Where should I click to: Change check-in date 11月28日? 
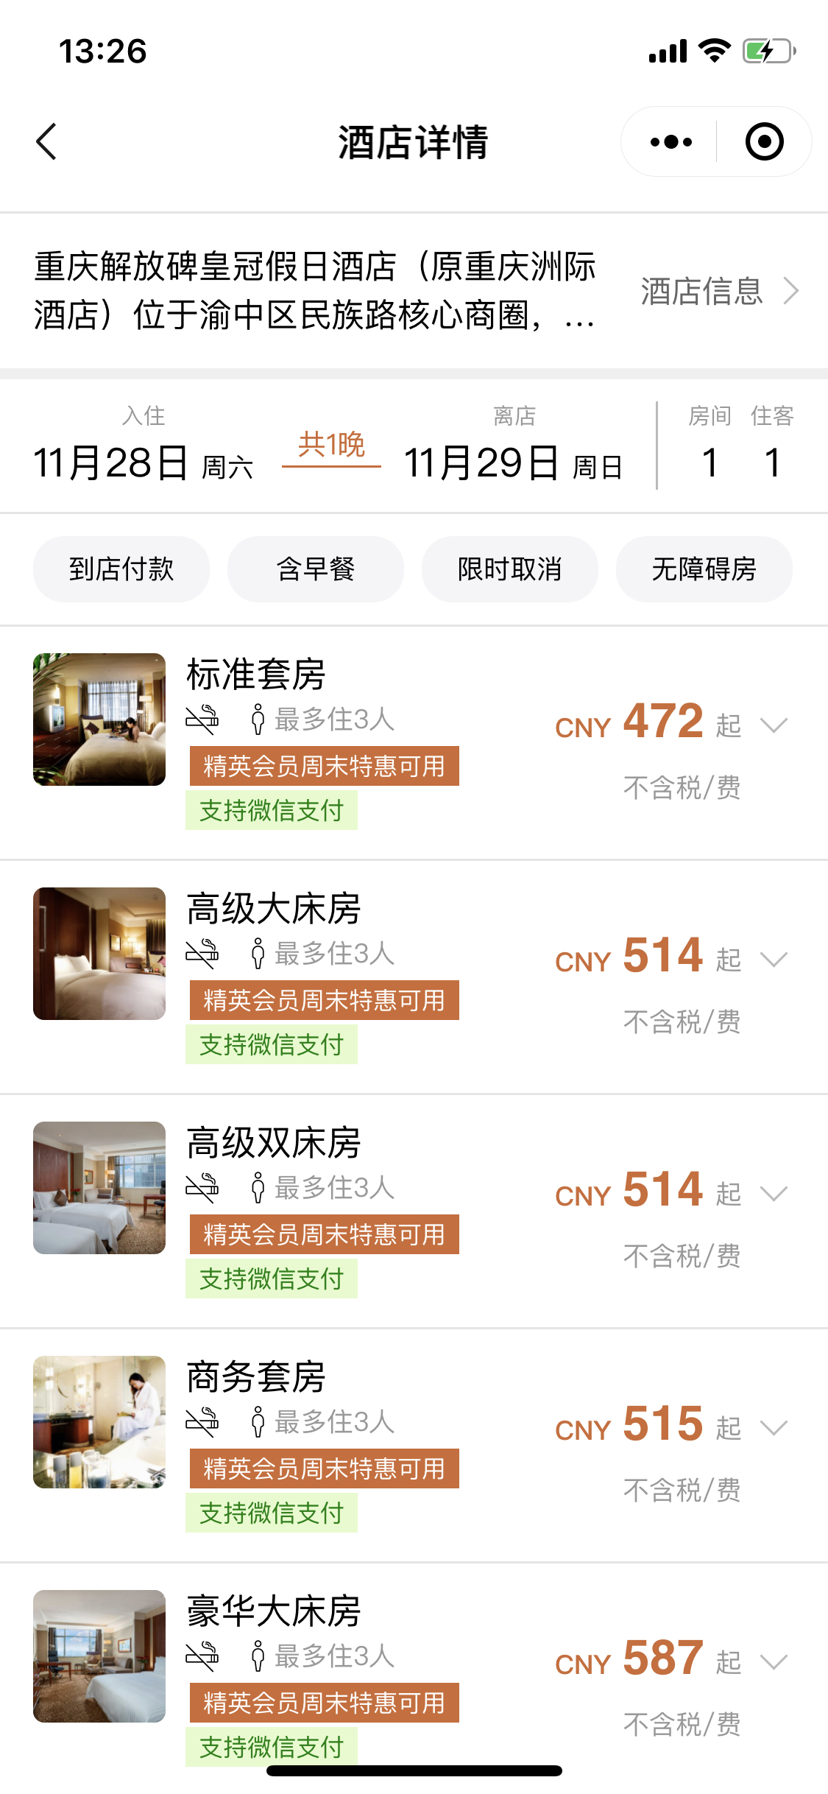(x=144, y=462)
